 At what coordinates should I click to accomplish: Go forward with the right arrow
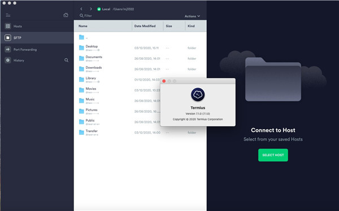[x=91, y=9]
